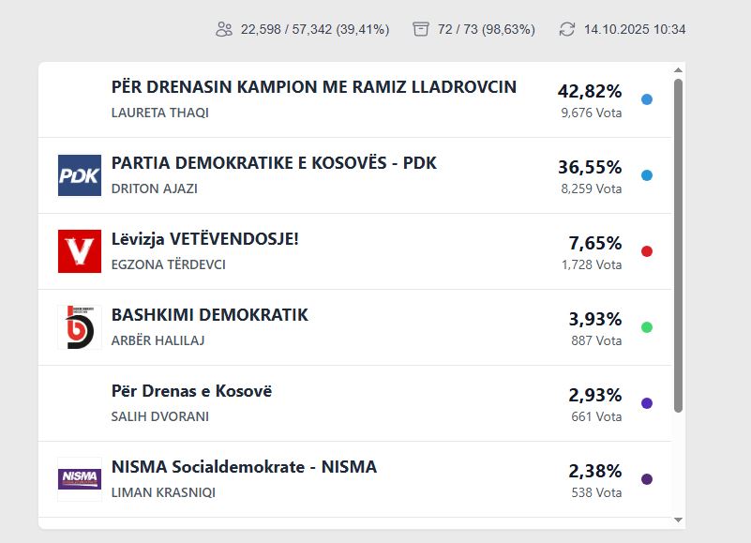Click blue dot beside Lauretta Thaqi result

[647, 99]
